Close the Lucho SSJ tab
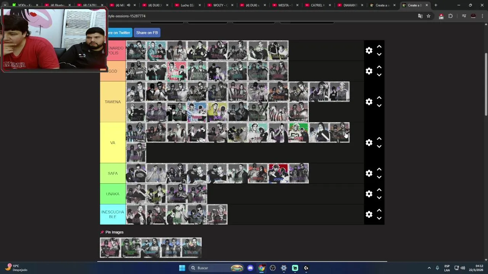The image size is (488, 274). pyautogui.click(x=199, y=5)
